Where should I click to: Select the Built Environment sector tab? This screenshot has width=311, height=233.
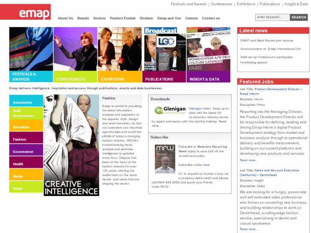(x=26, y=113)
